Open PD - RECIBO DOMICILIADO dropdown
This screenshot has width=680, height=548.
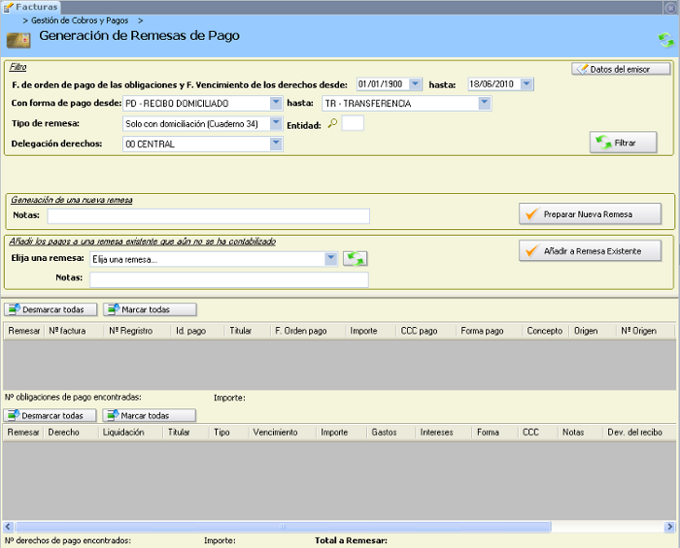pos(276,103)
